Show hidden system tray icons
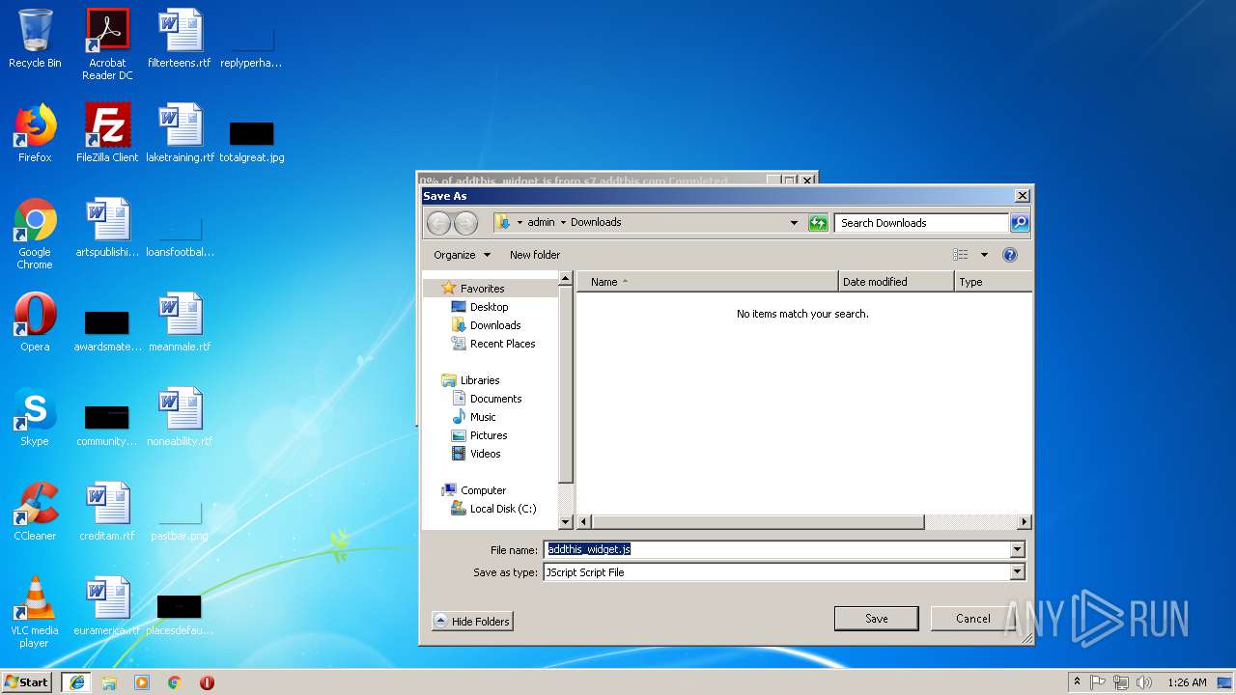The width and height of the screenshot is (1236, 695). click(1077, 682)
